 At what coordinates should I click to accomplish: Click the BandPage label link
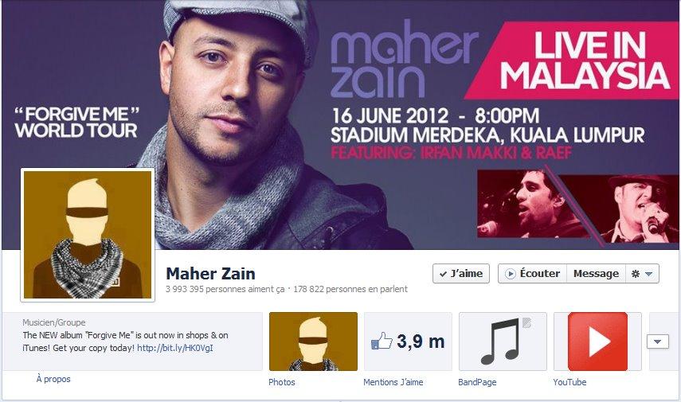pos(477,382)
